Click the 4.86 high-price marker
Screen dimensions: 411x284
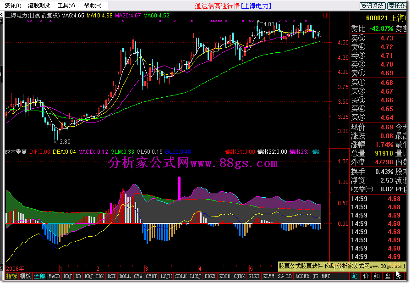(269, 24)
